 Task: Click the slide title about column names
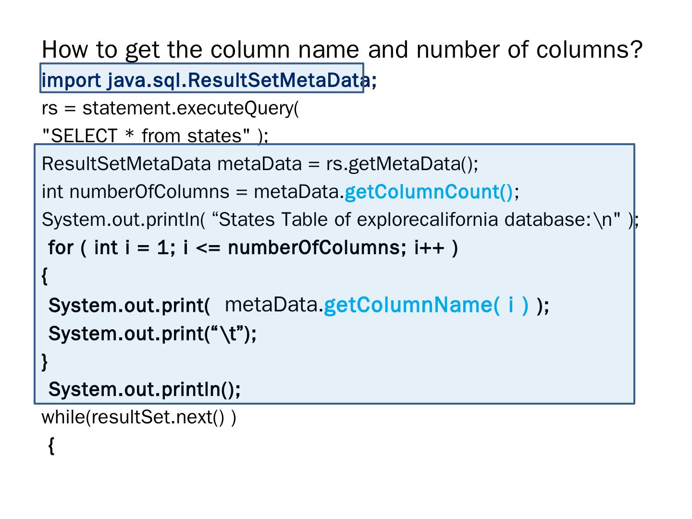click(x=342, y=49)
